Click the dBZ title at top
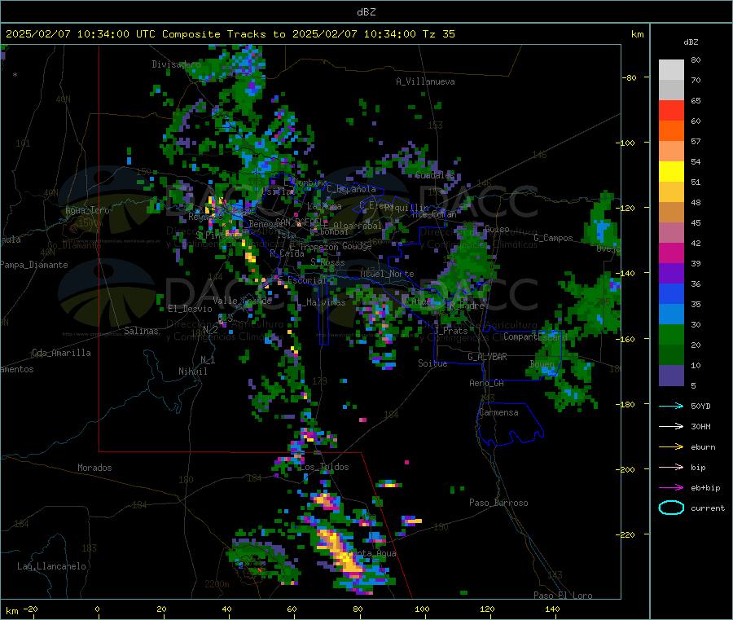The width and height of the screenshot is (733, 620). coord(366,11)
